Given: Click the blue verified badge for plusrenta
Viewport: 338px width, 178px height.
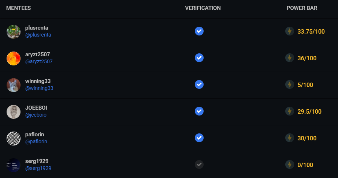Looking at the screenshot, I should [x=199, y=31].
